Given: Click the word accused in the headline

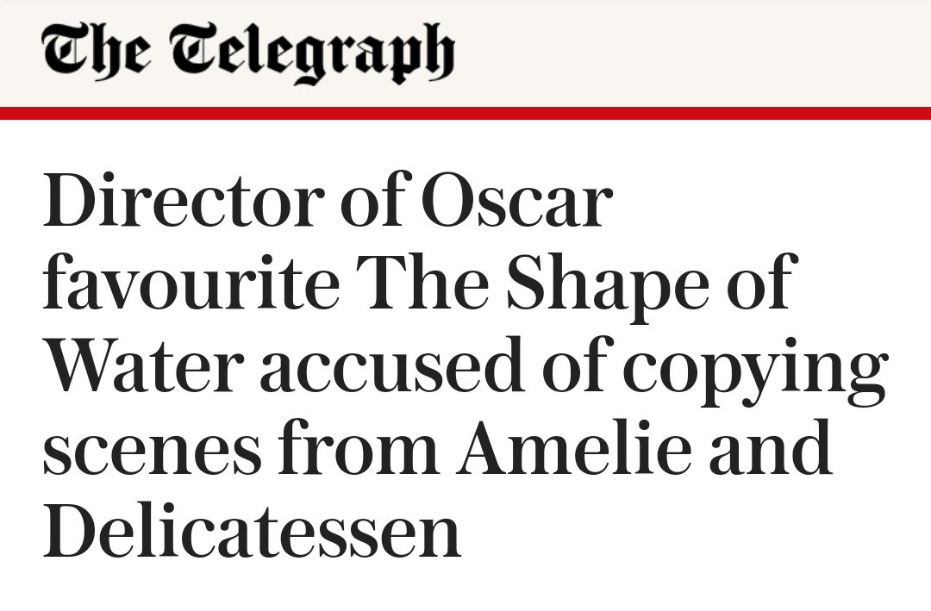Looking at the screenshot, I should 392,364.
